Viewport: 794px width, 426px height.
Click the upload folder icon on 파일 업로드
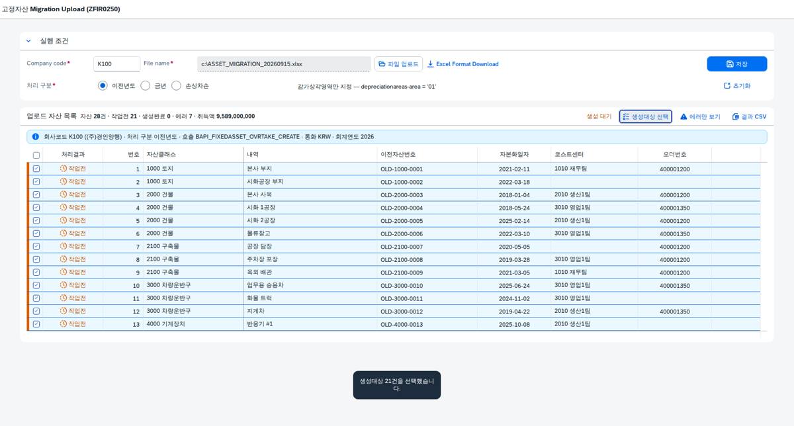[x=382, y=64]
